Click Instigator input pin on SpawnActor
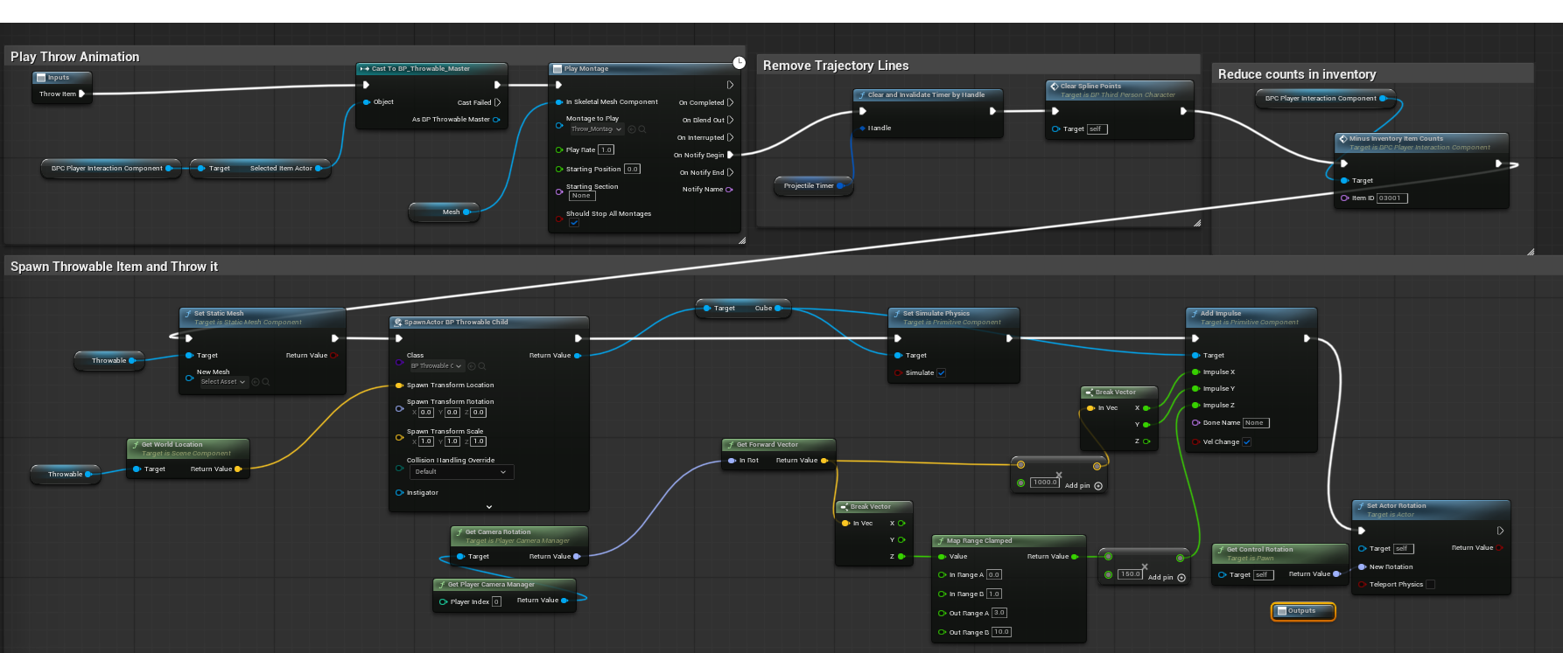Viewport: 1563px width, 653px height. 399,493
